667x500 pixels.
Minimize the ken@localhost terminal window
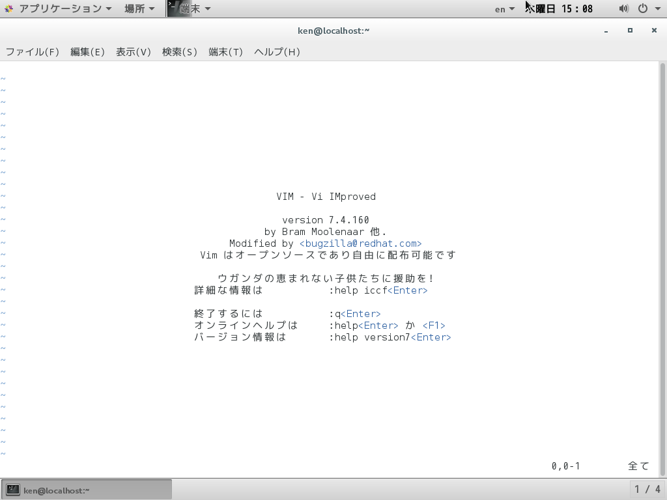pos(606,31)
